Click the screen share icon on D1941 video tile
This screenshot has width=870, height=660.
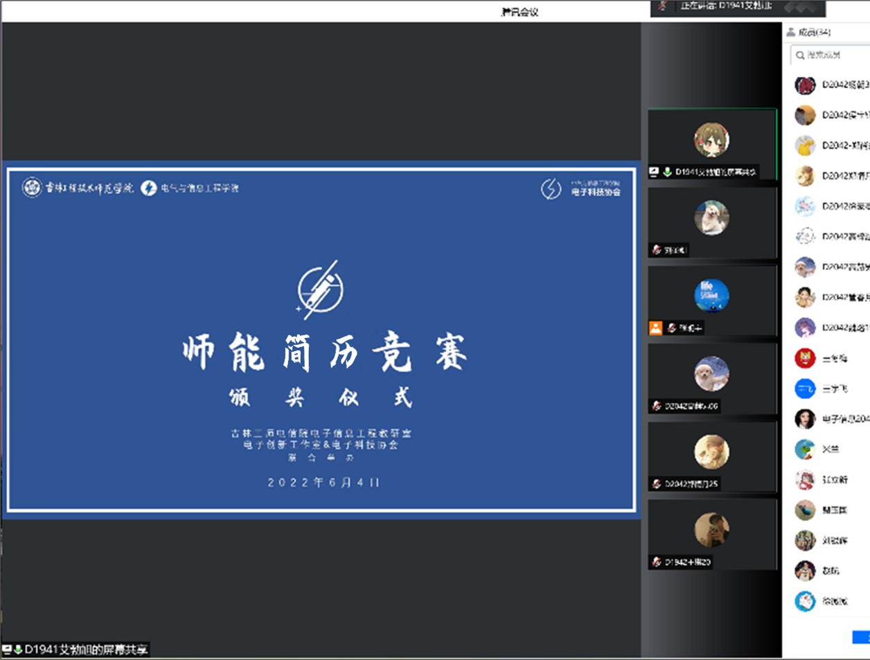[654, 172]
